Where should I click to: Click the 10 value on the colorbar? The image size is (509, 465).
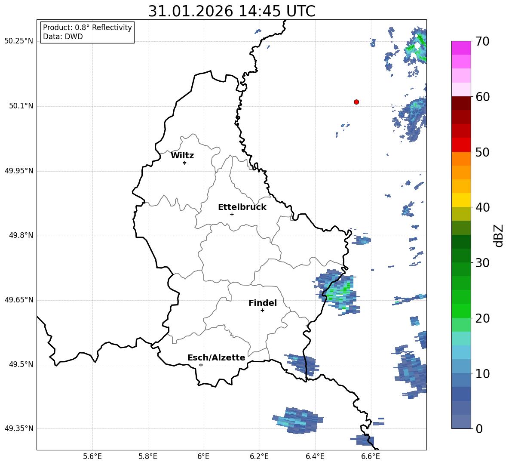482,373
